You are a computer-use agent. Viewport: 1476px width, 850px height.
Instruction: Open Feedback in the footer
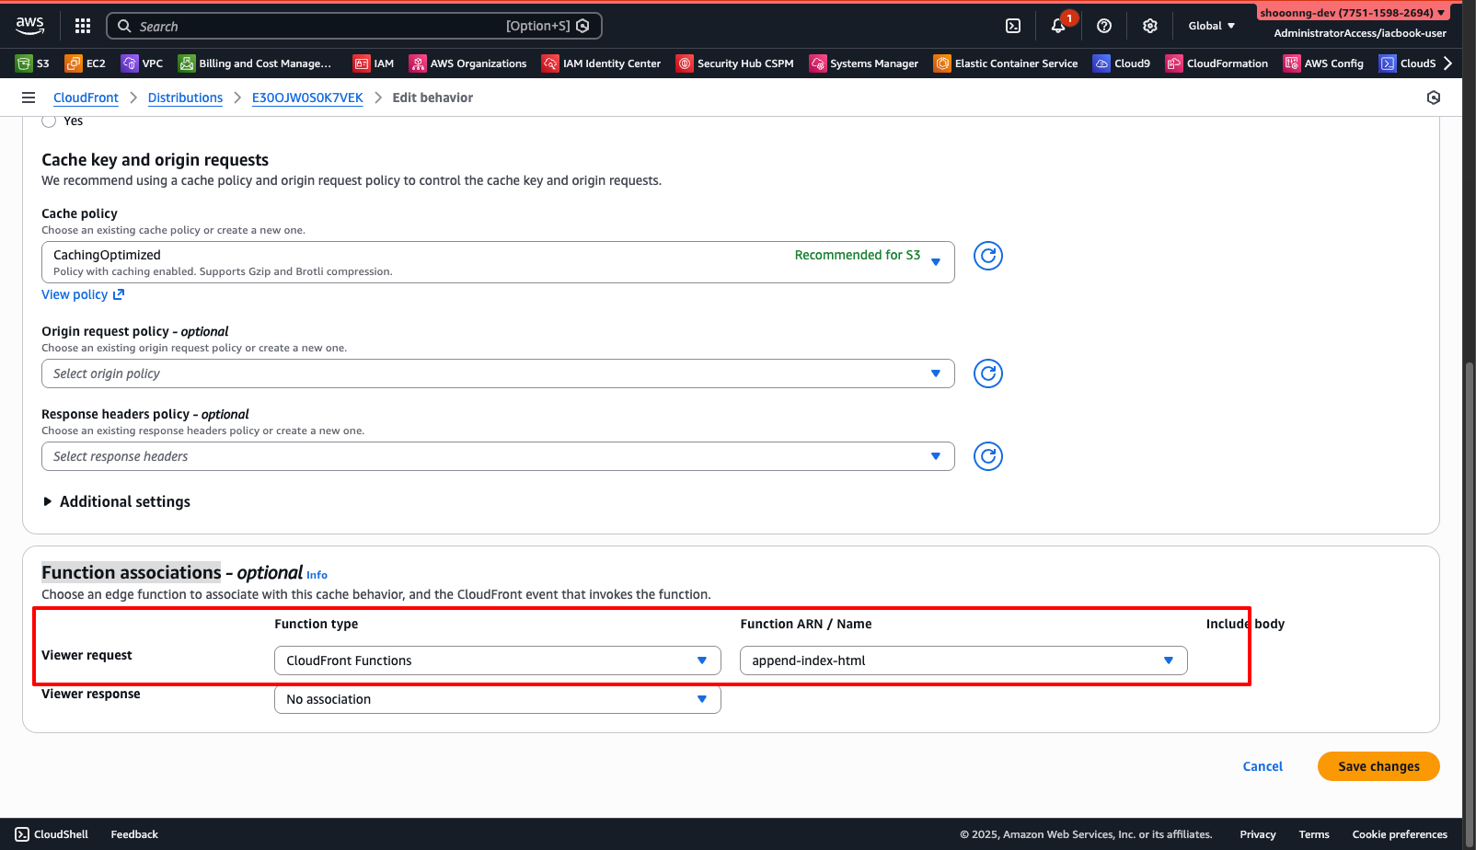[x=134, y=834]
